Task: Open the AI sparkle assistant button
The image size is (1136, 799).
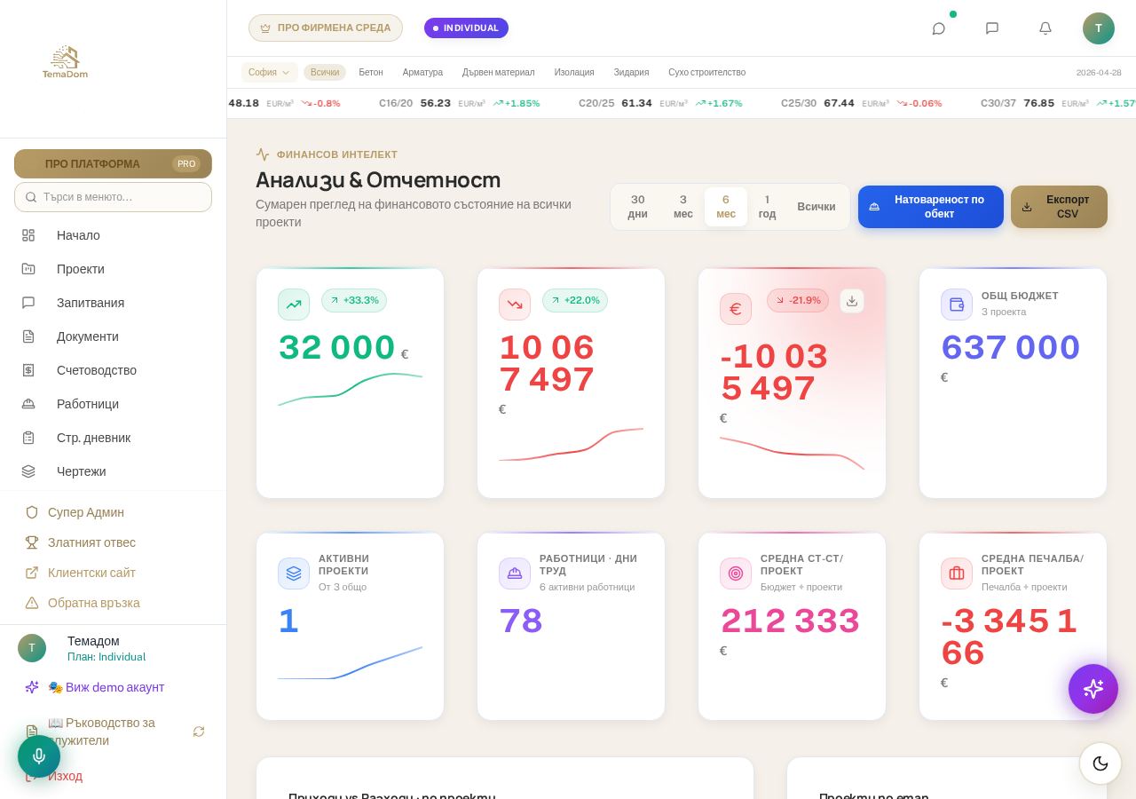Action: (1093, 689)
